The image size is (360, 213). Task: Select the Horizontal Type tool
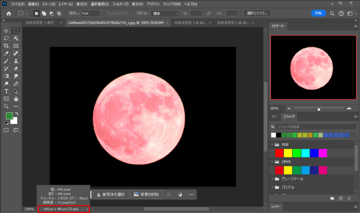coord(6,91)
